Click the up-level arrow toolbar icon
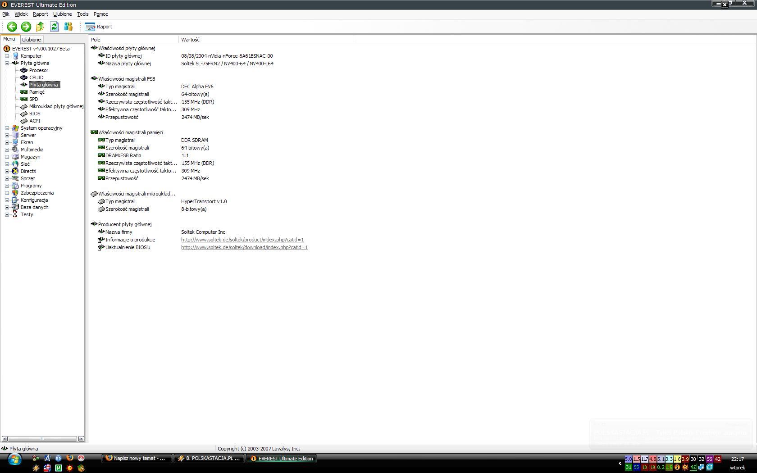 click(40, 27)
